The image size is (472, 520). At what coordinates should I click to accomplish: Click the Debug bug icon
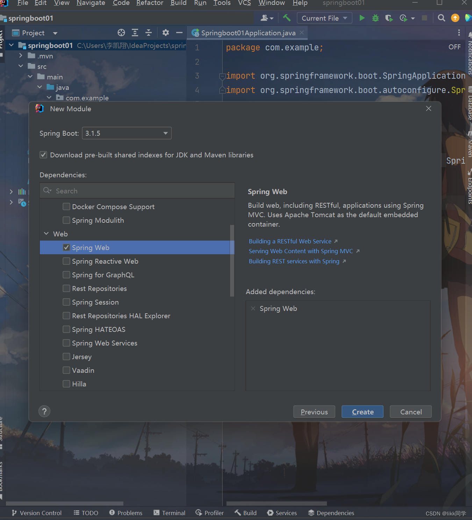click(x=376, y=18)
